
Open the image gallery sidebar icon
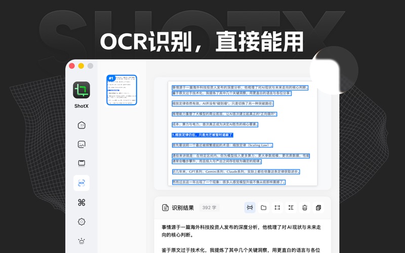pos(82,144)
